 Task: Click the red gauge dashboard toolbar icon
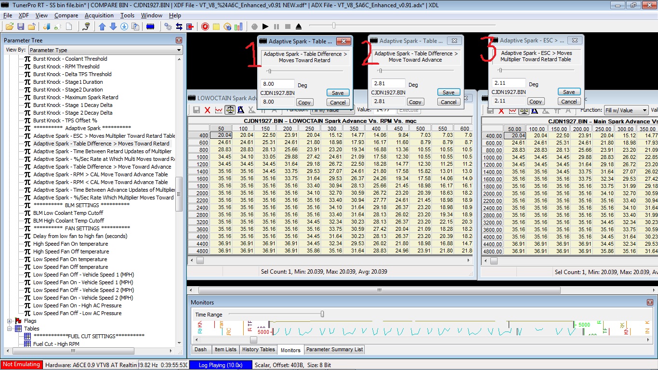(205, 26)
